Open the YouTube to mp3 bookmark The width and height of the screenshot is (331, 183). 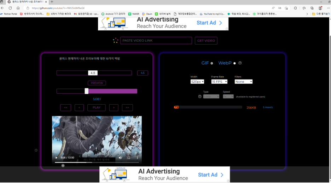[212, 14]
